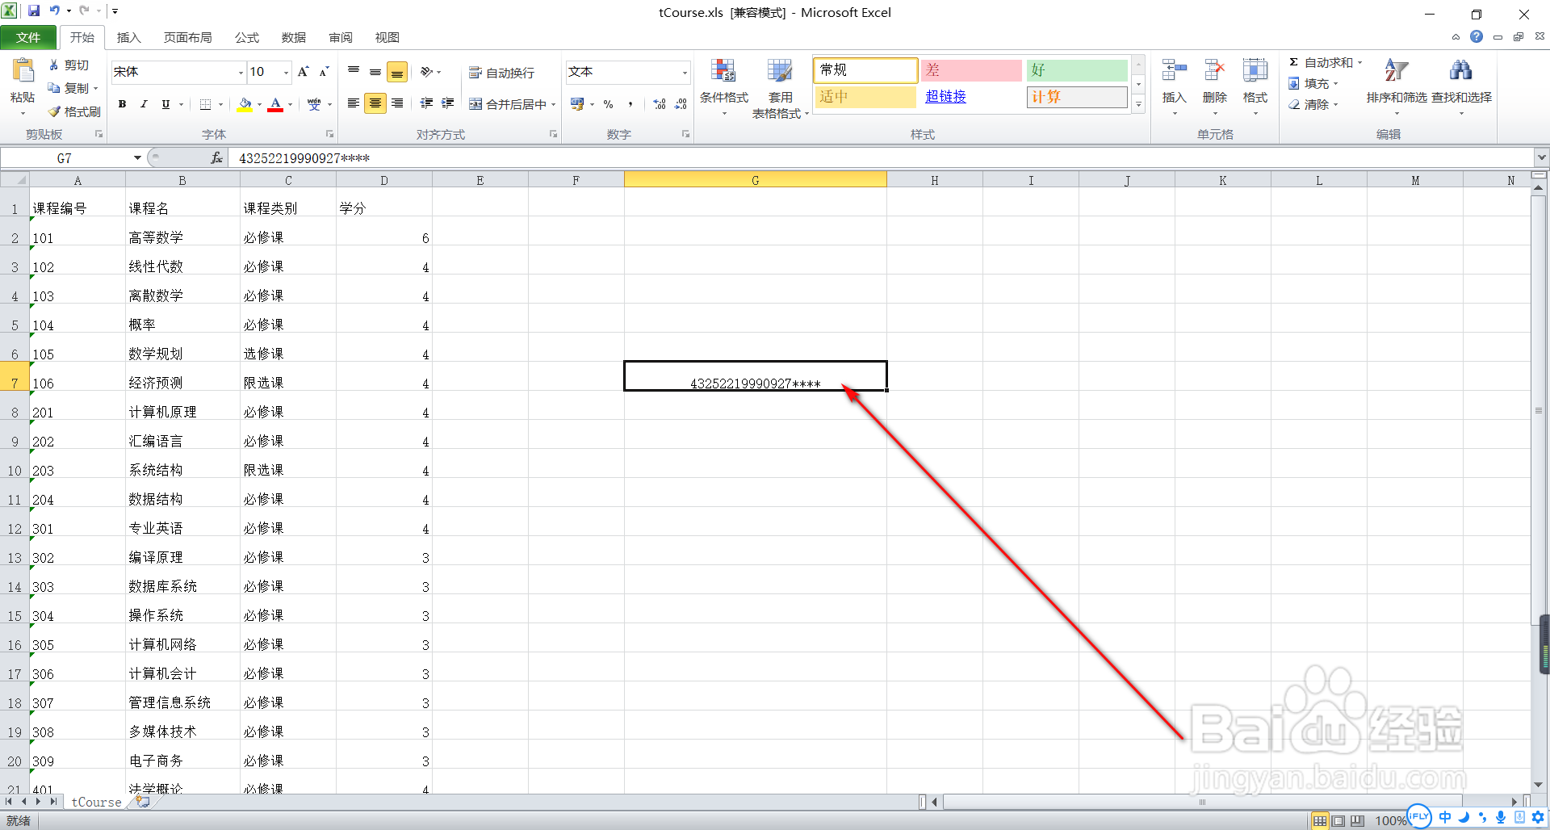This screenshot has height=830, width=1550.
Task: Open the File (文件) tab
Action: [x=28, y=37]
